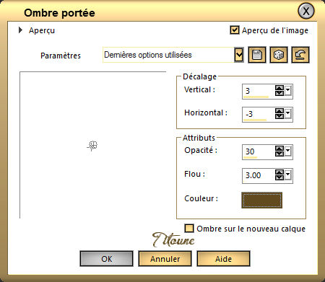
Task: Decrease the Horizontal offset with down arrow
Action: tap(279, 116)
